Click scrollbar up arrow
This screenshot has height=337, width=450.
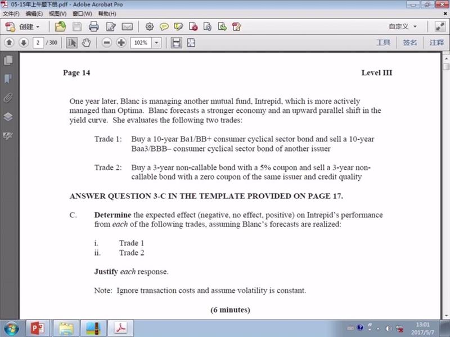445,58
